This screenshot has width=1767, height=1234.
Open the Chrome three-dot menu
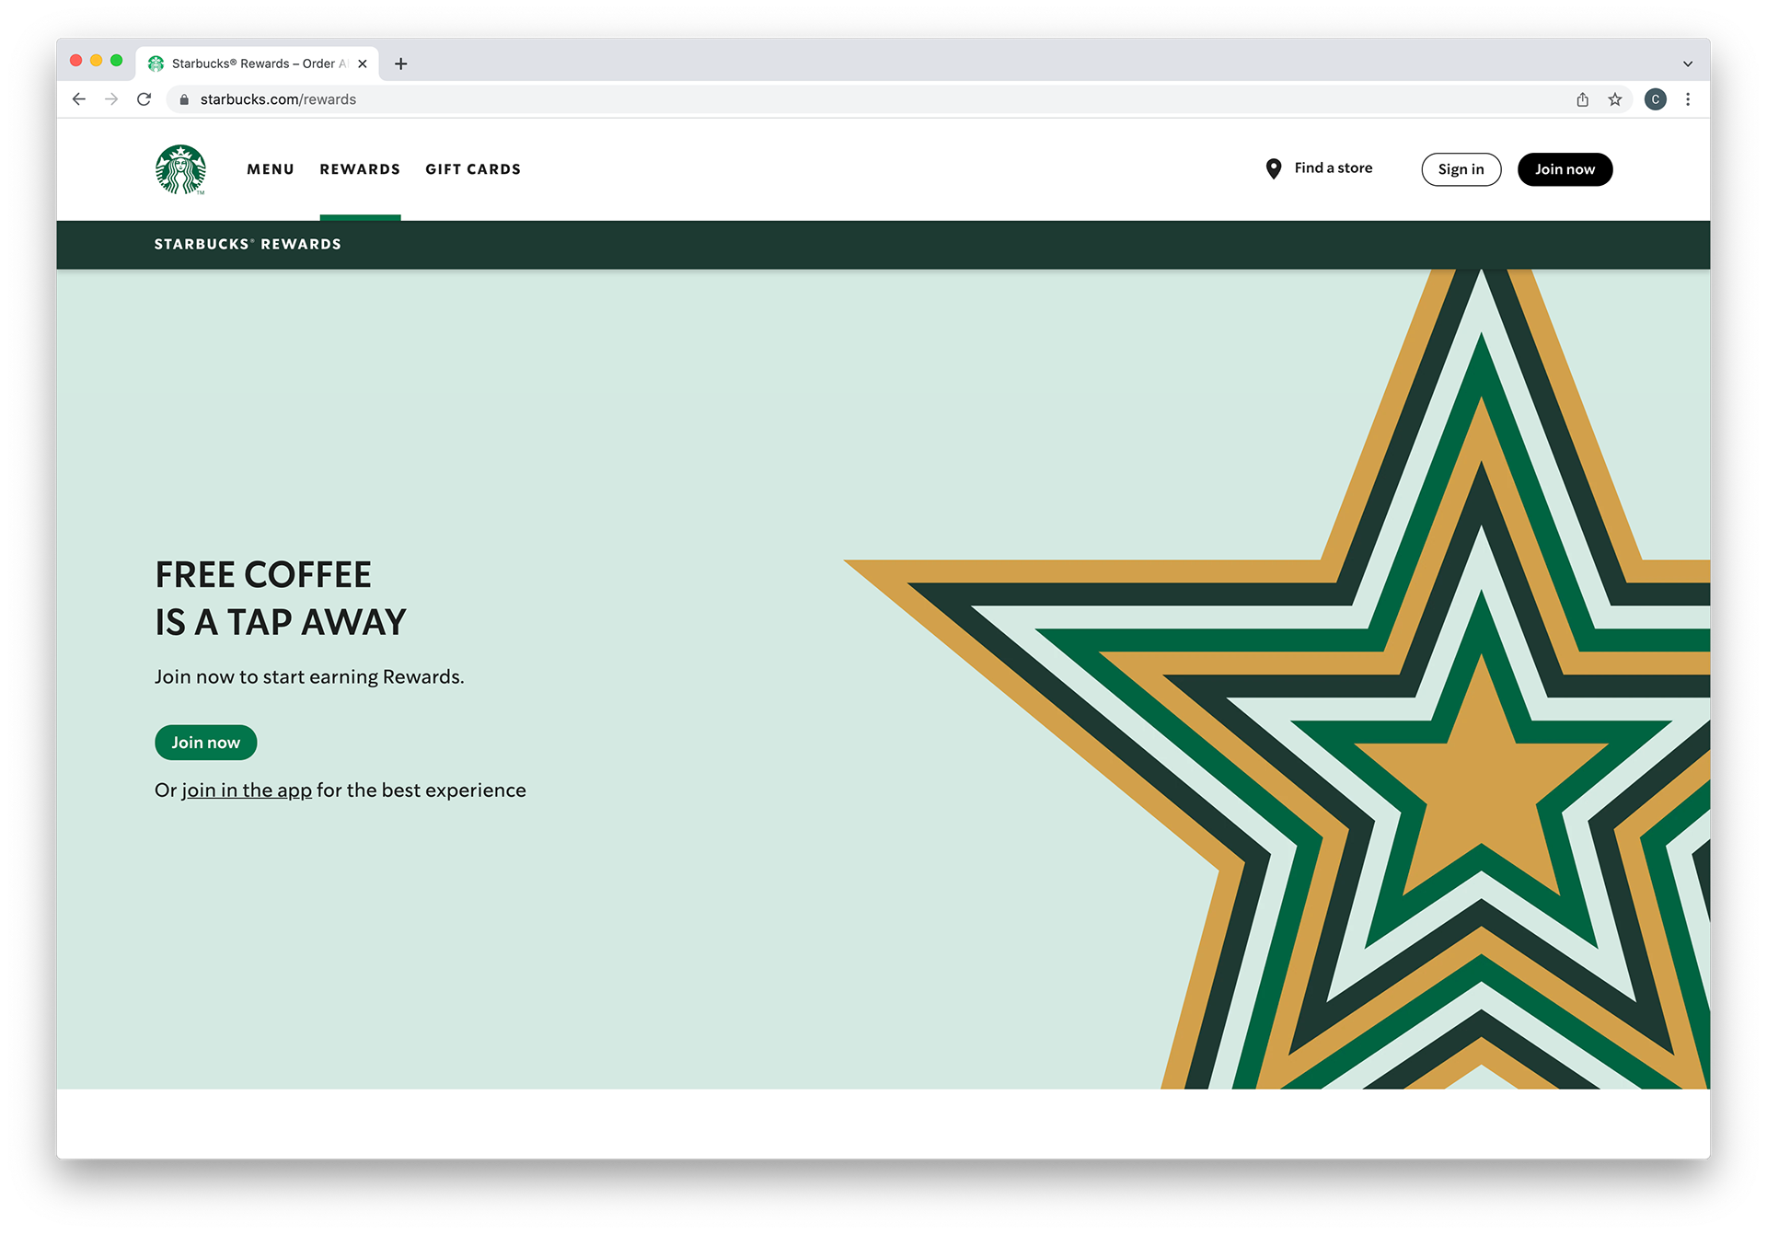[x=1688, y=99]
